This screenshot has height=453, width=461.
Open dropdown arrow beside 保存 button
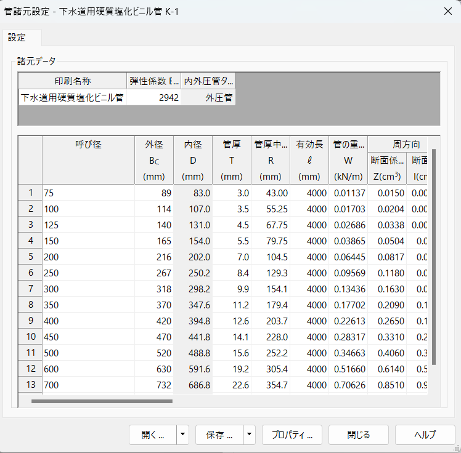(250, 435)
